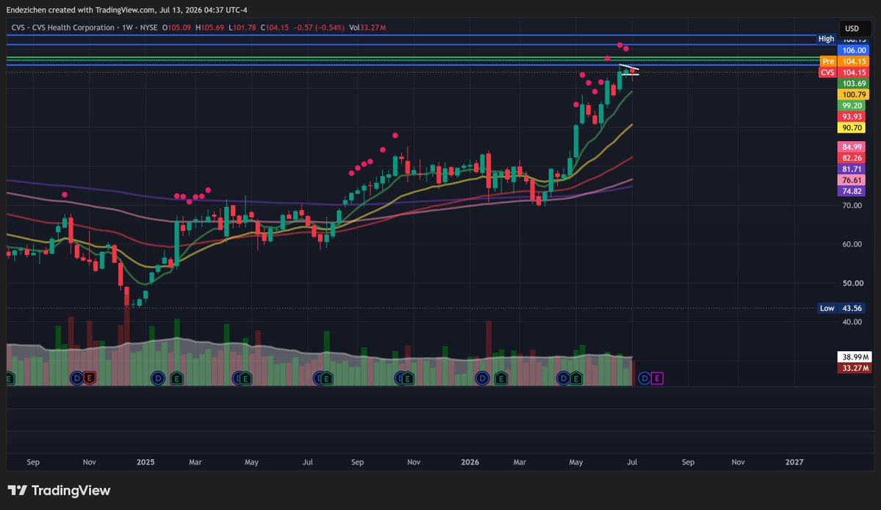Open the earnings marker just before May 2025
This screenshot has height=510, width=881.
245,378
